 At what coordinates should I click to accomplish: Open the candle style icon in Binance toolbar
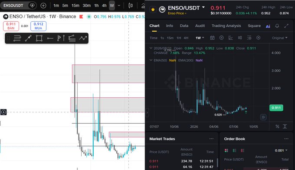pyautogui.click(x=240, y=38)
